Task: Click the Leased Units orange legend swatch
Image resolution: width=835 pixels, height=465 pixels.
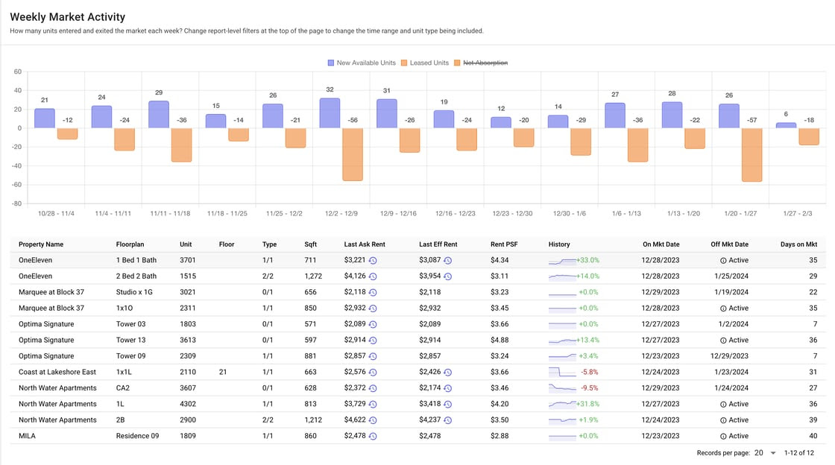Action: [x=404, y=63]
